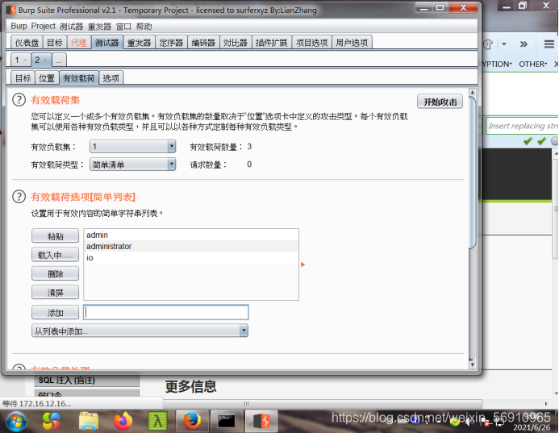Click the 粘贴 button
Viewport: 559px width, 433px height.
point(56,236)
